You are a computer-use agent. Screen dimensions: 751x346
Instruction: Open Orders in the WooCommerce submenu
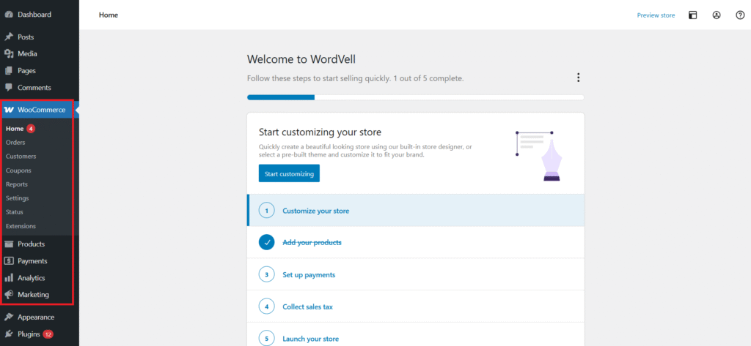click(15, 143)
